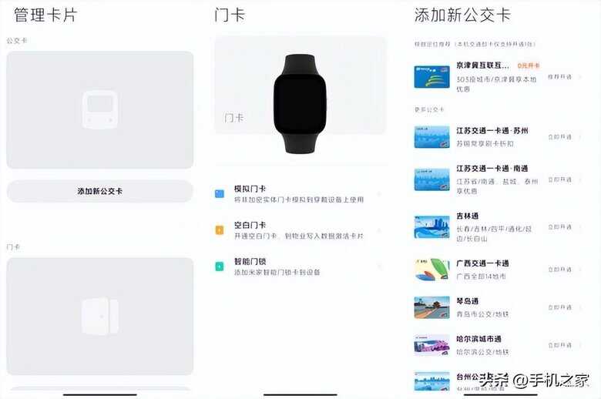Open the 琴岛通 card thumbnail
Screen dimensions: 601x399
tap(432, 307)
